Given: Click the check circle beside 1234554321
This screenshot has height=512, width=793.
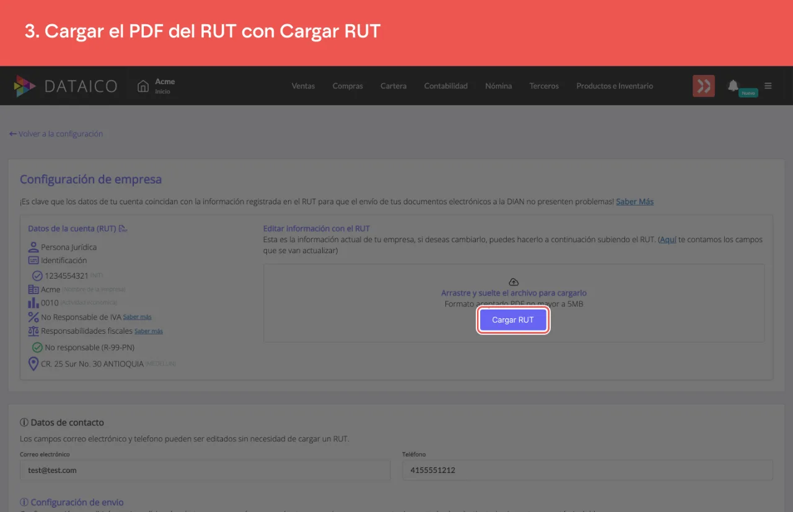Looking at the screenshot, I should pyautogui.click(x=37, y=276).
